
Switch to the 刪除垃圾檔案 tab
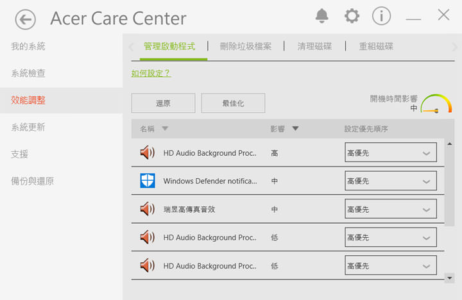(x=246, y=46)
